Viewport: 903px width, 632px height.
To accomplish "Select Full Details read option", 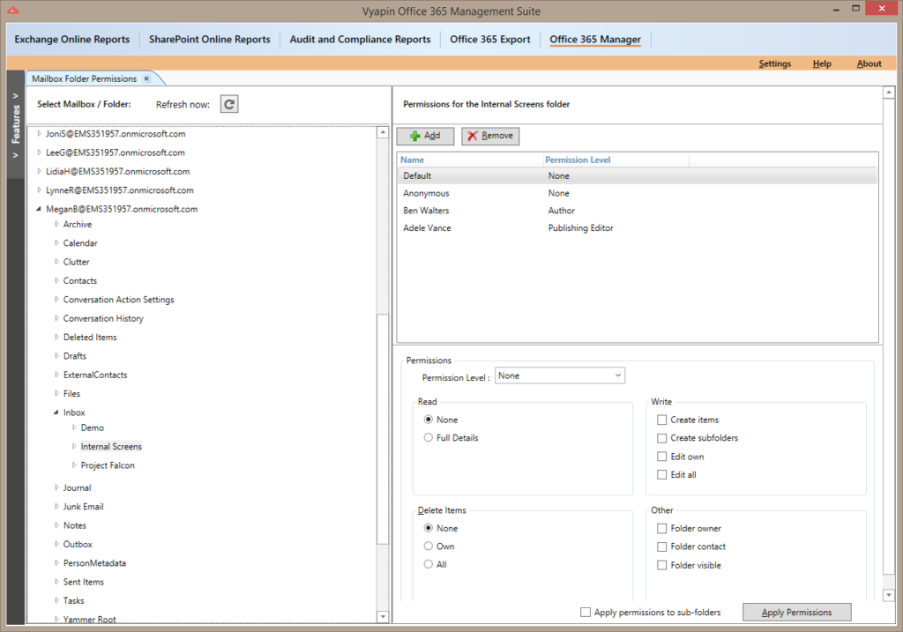I will coord(429,437).
